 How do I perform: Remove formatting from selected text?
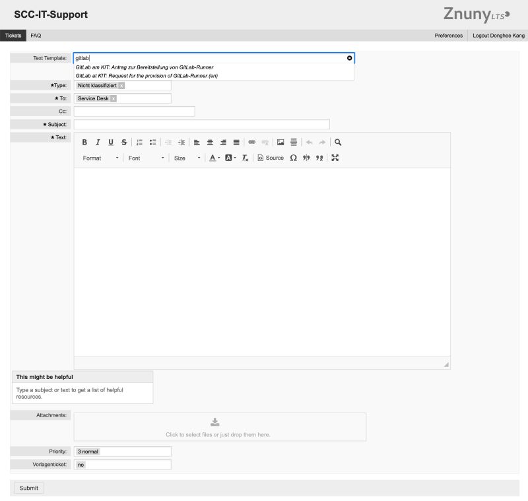pos(245,158)
